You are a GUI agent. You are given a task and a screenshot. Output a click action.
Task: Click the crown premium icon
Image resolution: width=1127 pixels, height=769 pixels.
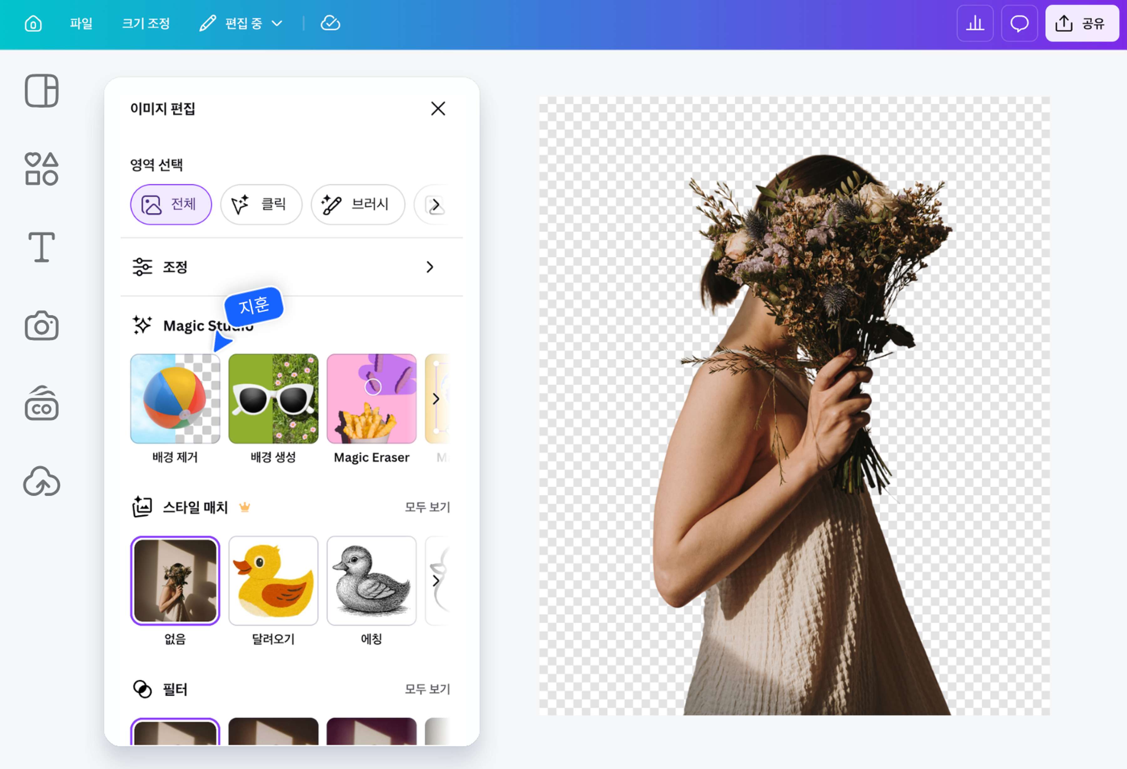pos(244,507)
